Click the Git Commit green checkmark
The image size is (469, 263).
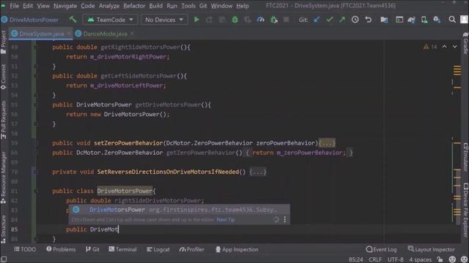click(x=330, y=20)
